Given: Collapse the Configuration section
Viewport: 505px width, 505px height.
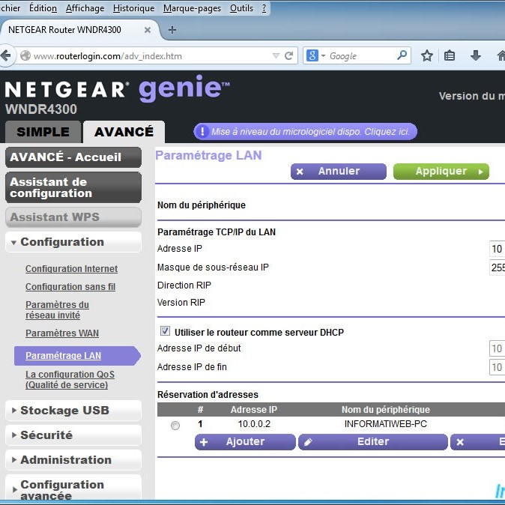Looking at the screenshot, I should (x=73, y=242).
